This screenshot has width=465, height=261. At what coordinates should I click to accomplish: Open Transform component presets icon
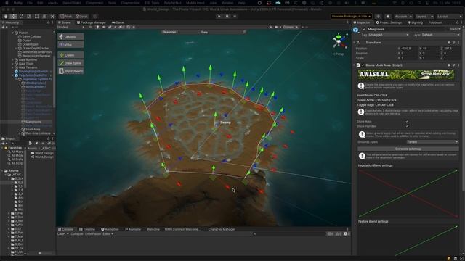(453, 43)
